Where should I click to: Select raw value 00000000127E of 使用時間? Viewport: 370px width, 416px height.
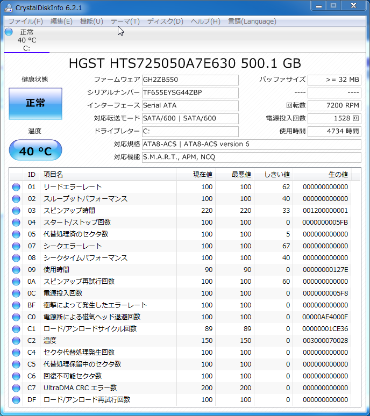point(325,270)
